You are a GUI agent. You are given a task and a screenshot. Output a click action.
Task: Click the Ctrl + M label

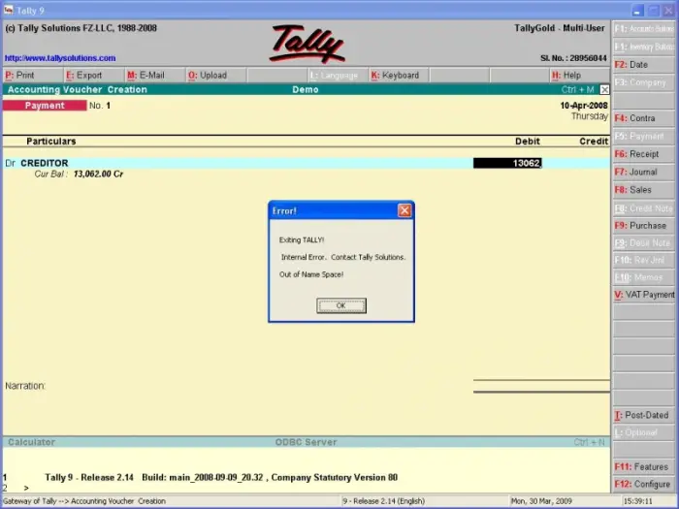coord(578,89)
